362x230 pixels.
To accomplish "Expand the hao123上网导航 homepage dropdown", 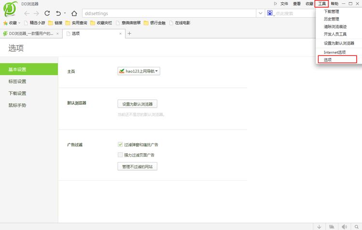I will 139,71.
